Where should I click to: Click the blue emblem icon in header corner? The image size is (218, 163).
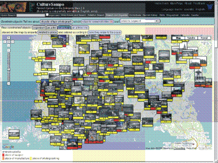point(210,7)
